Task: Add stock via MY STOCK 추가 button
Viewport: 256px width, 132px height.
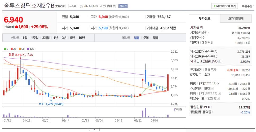Action: (x=224, y=6)
